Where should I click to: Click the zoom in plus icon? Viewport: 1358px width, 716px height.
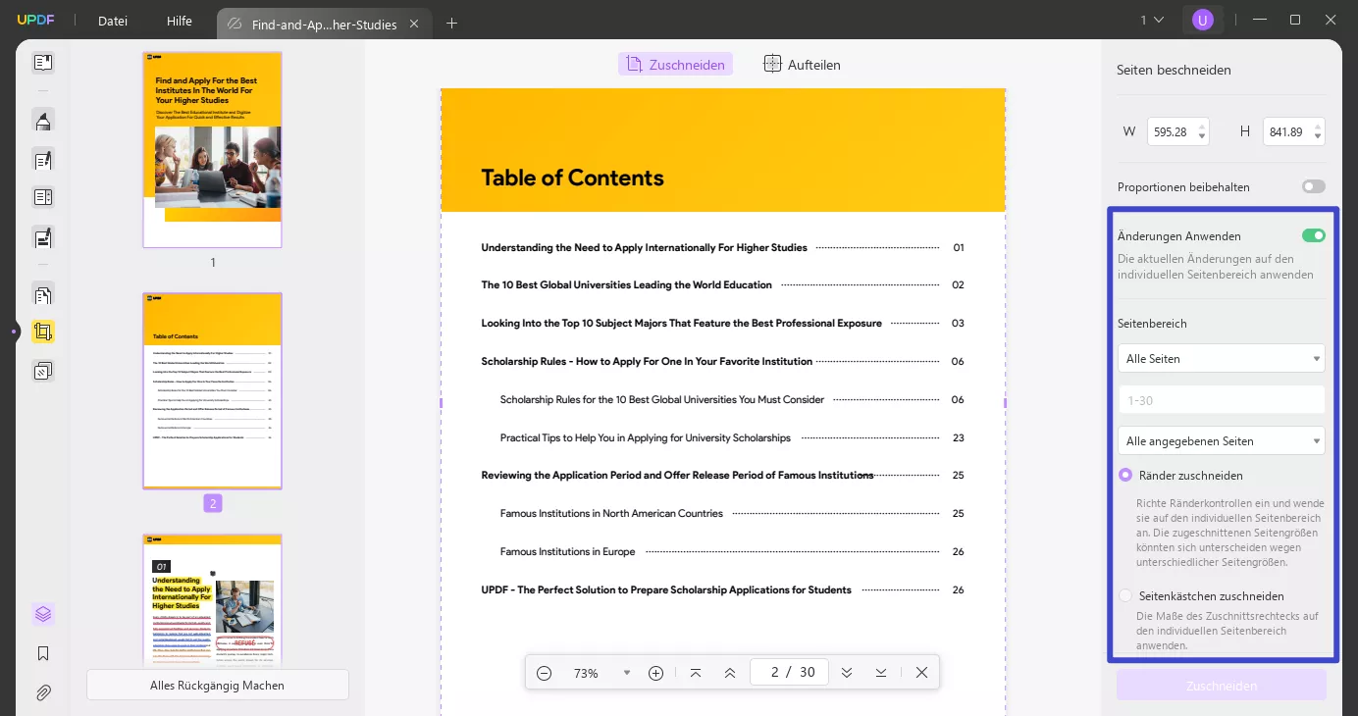656,673
